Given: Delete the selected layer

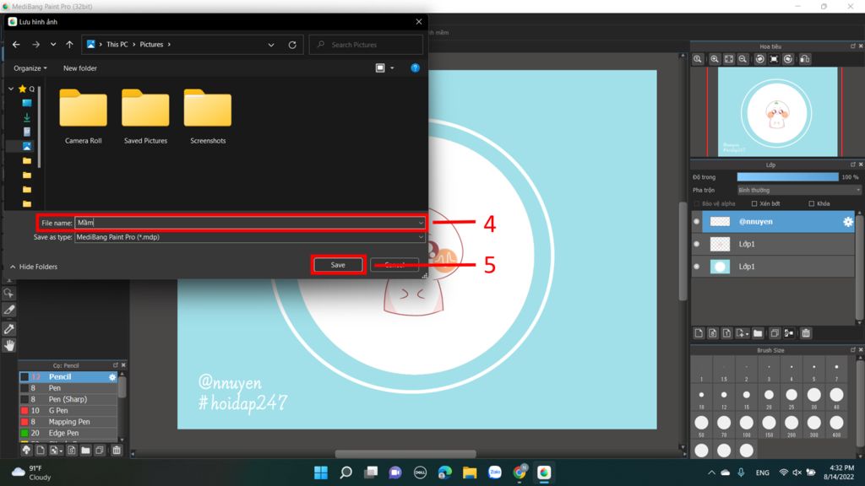Looking at the screenshot, I should [x=806, y=333].
